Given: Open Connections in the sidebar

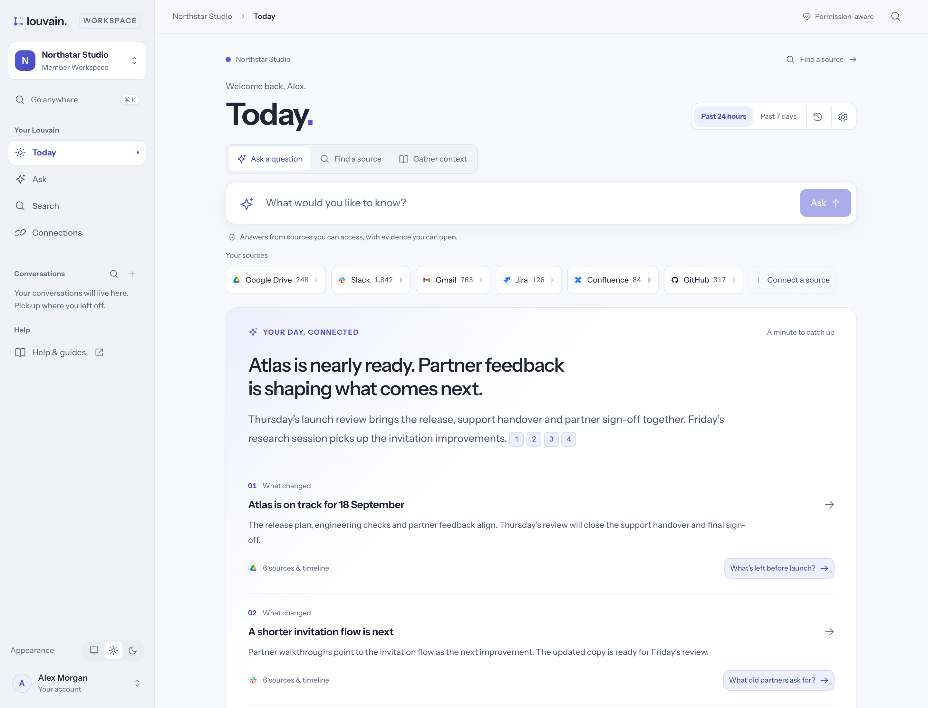Looking at the screenshot, I should coord(77,233).
